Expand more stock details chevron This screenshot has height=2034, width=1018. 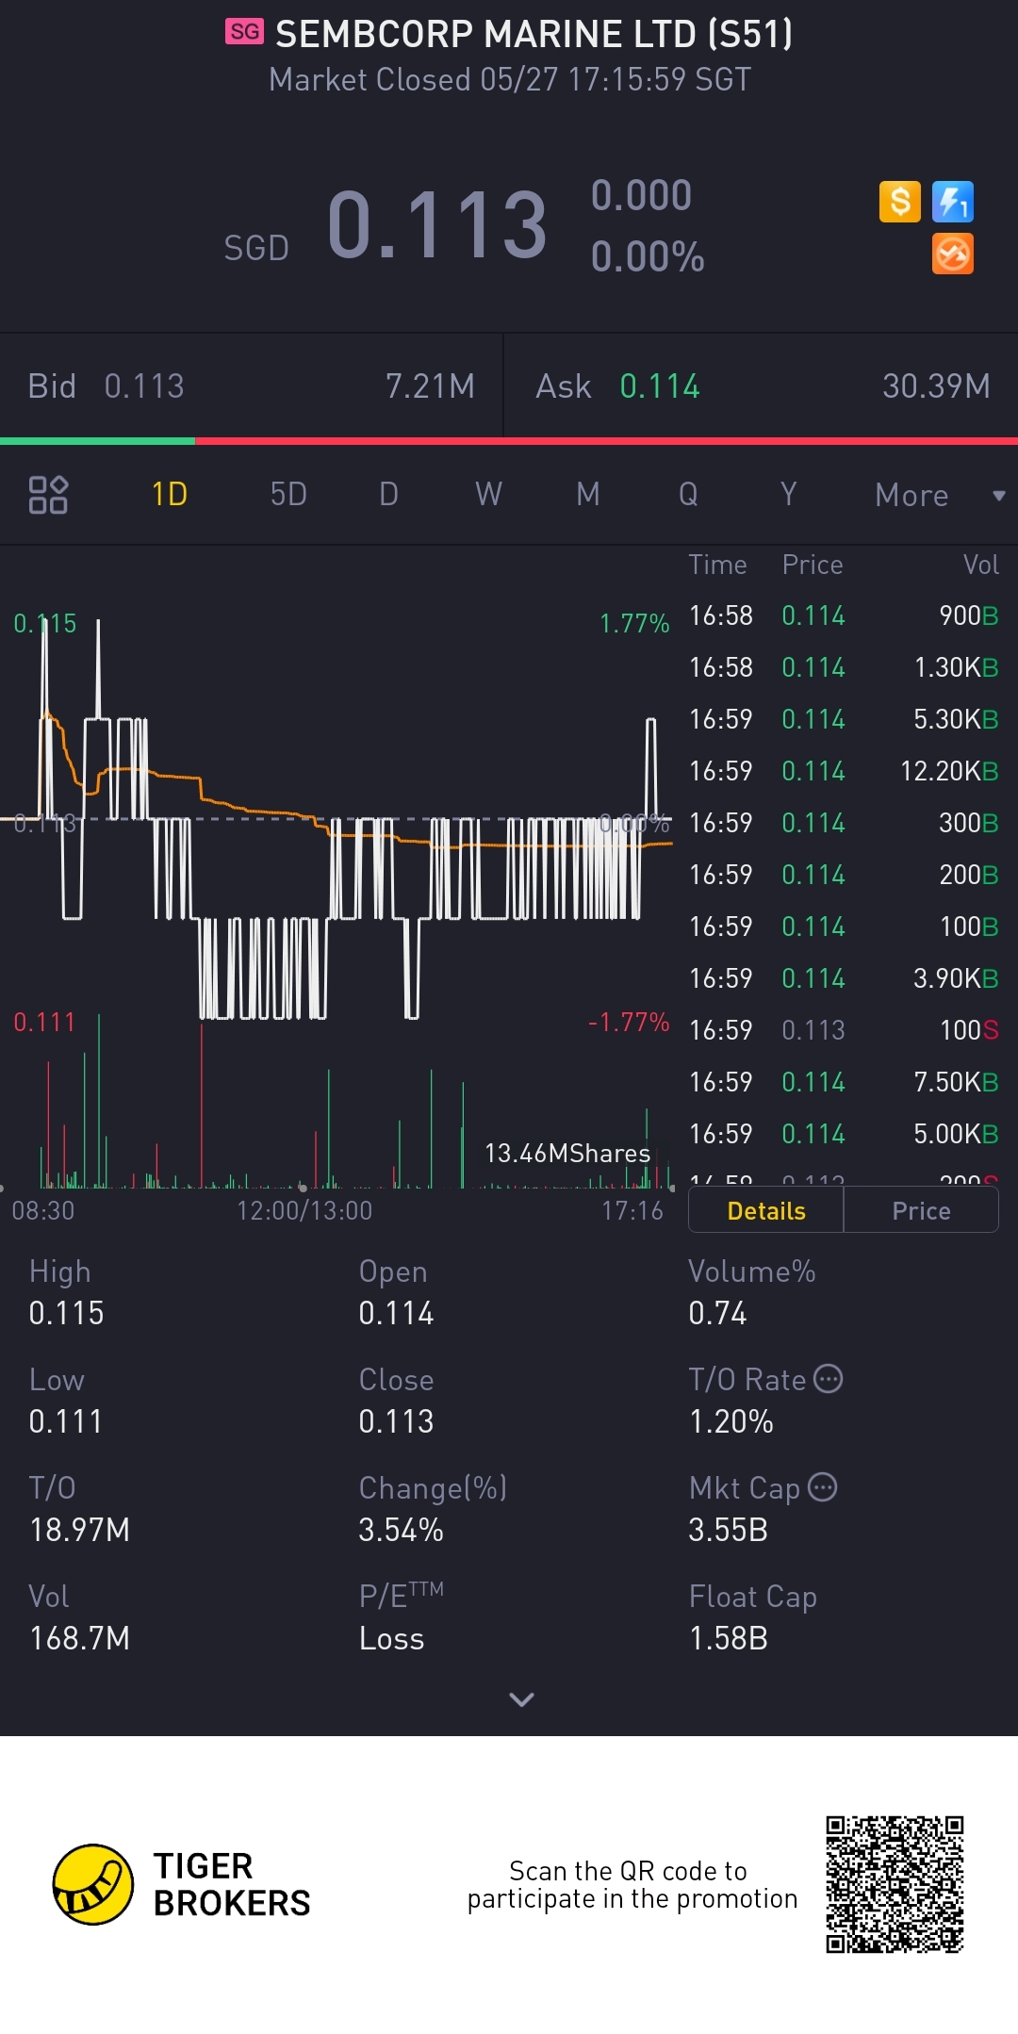coord(521,1699)
